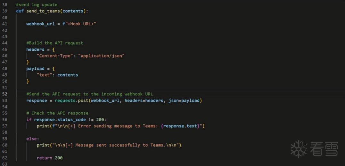
Task: Click the "# Check the API response" comment
Action: pos(57,113)
